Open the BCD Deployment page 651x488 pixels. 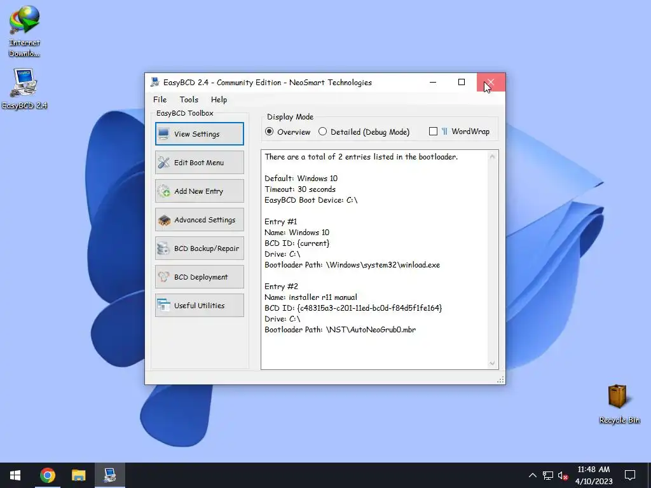point(199,277)
